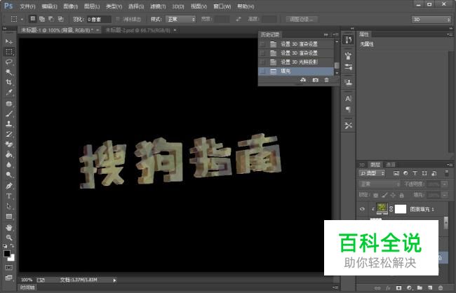Image resolution: width=456 pixels, height=293 pixels.
Task: Delete layer trash icon in Layers panel
Action: tap(441, 288)
